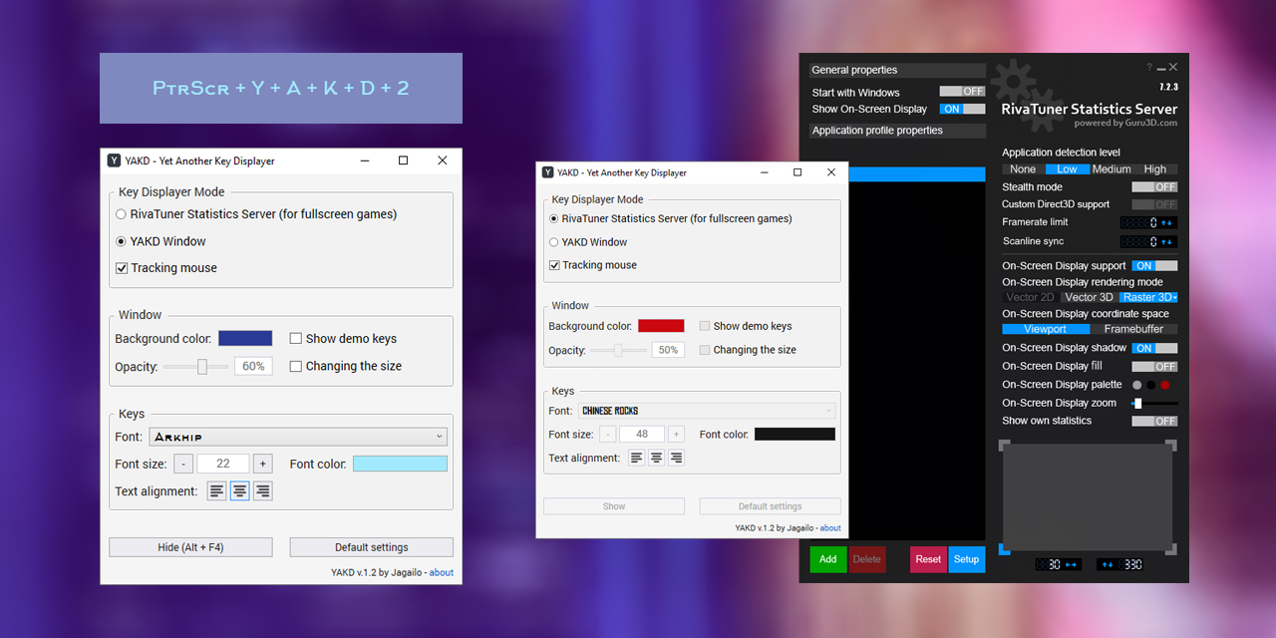This screenshot has width=1276, height=638.
Task: Select red On-Screen Display palette dot
Action: click(1164, 385)
